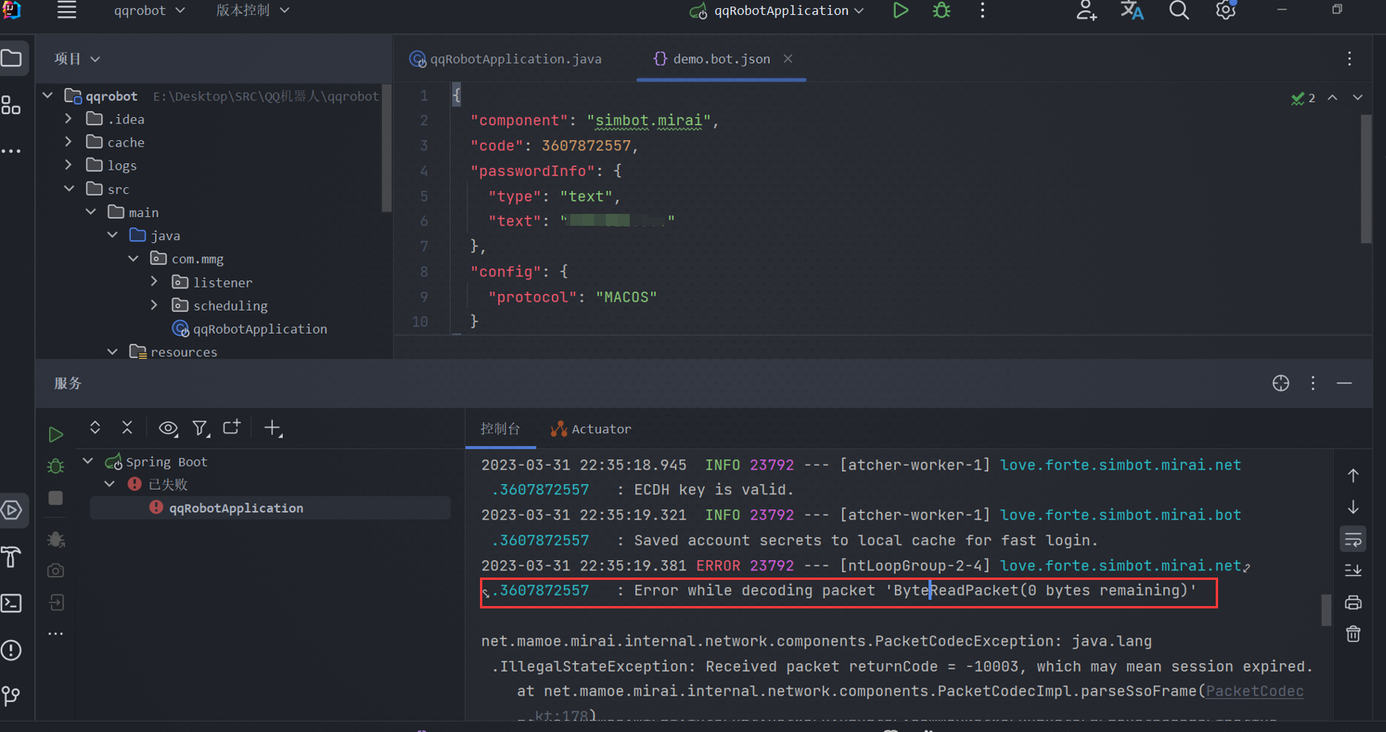The image size is (1386, 732).
Task: Close the demo.bot.json tab
Action: coord(788,59)
